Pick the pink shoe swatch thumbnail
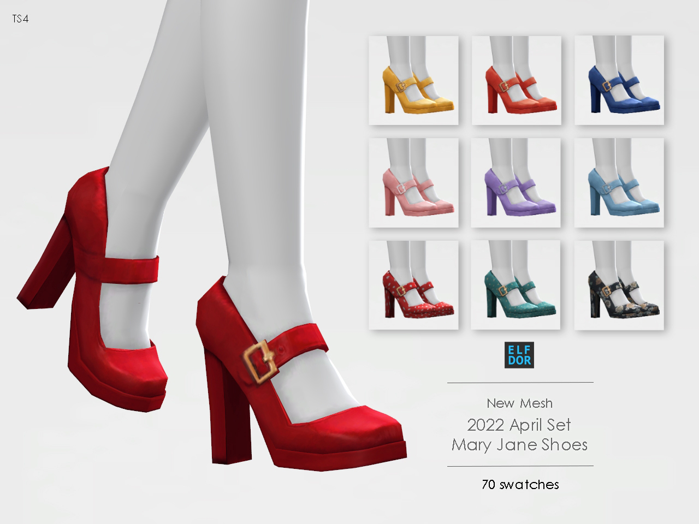The image size is (699, 524). tap(413, 182)
